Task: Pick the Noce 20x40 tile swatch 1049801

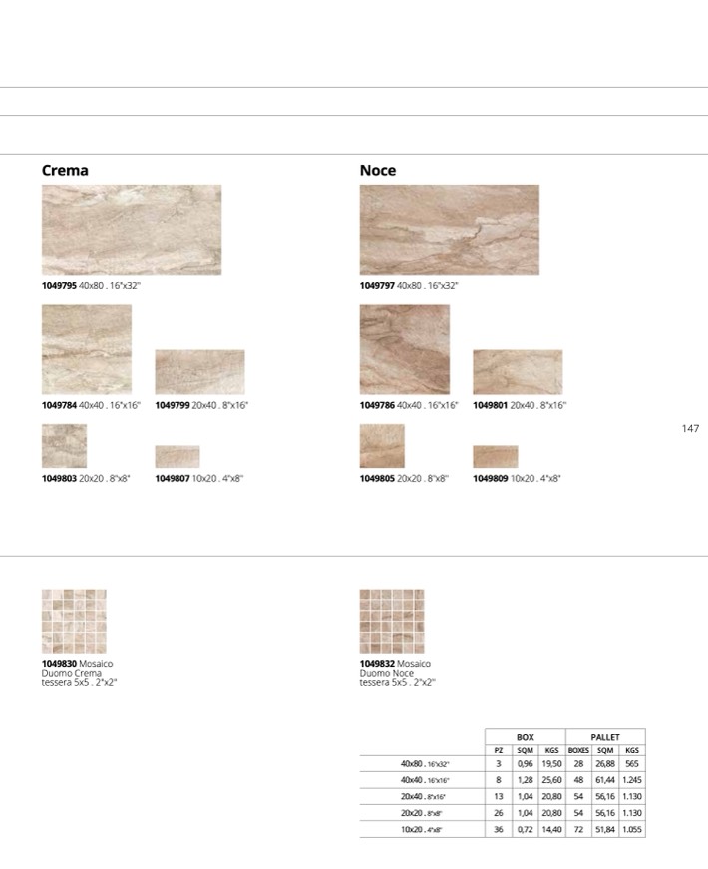Action: (x=518, y=371)
